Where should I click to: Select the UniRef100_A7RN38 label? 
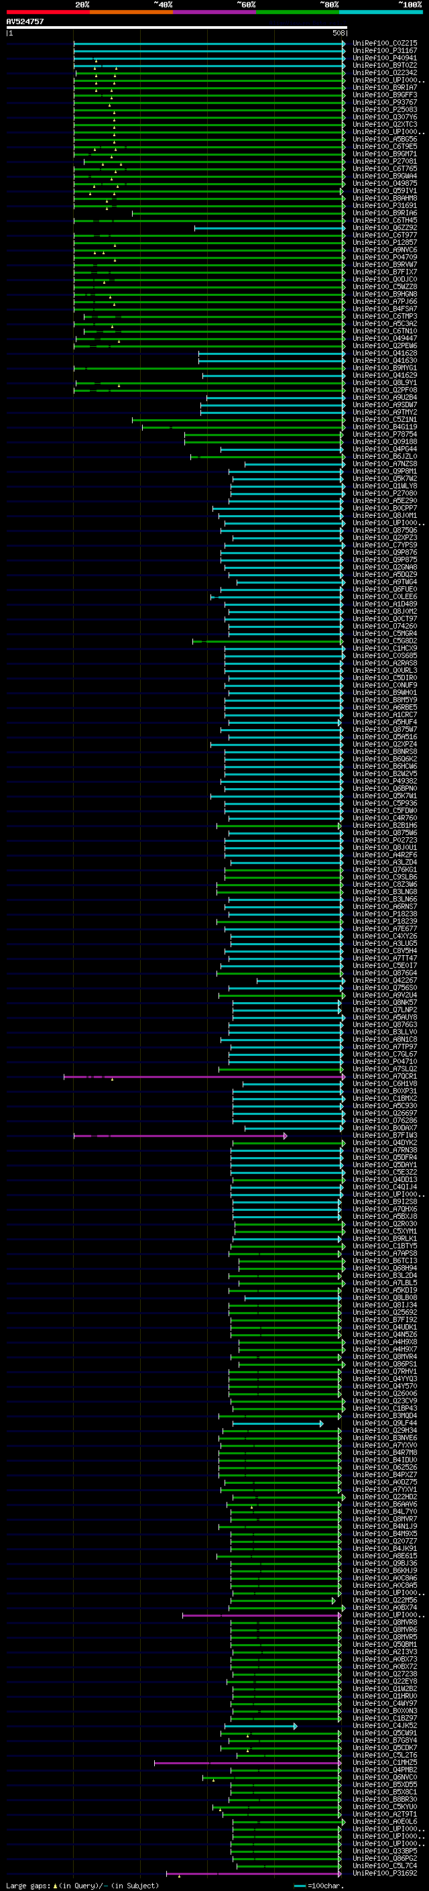point(385,1150)
